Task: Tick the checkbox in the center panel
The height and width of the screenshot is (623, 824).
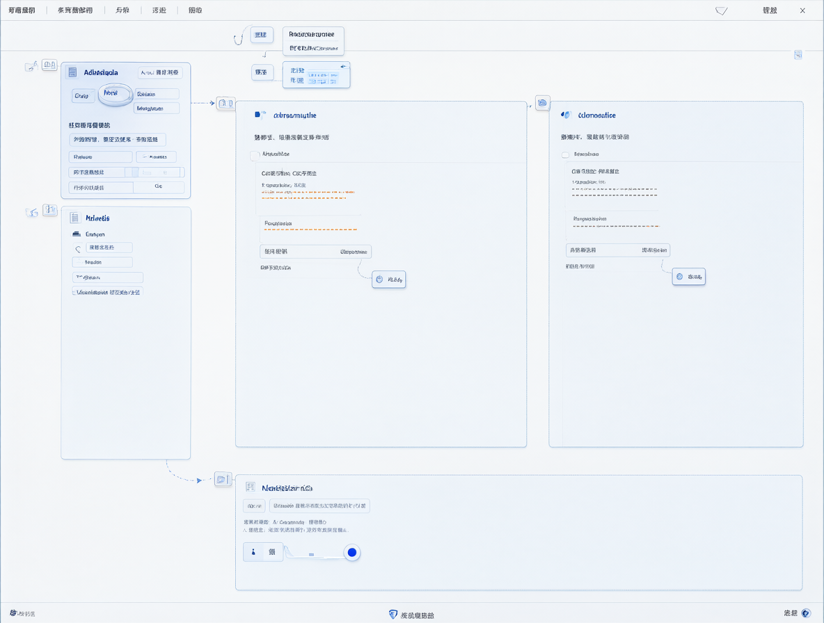Action: pyautogui.click(x=255, y=155)
